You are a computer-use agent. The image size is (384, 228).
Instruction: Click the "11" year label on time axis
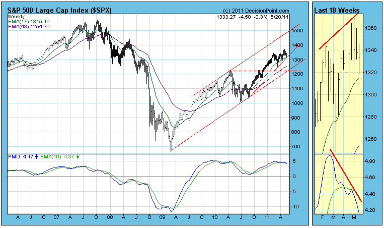(x=267, y=217)
